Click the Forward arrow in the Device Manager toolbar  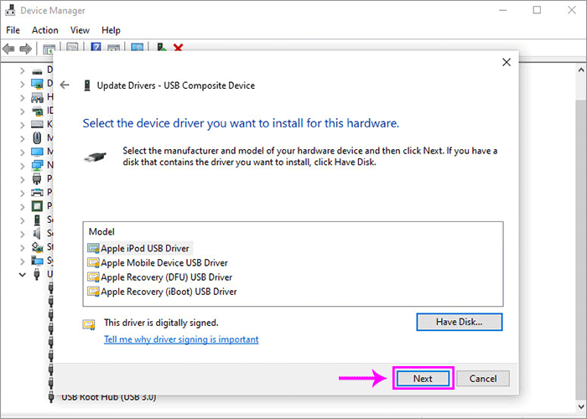25,49
